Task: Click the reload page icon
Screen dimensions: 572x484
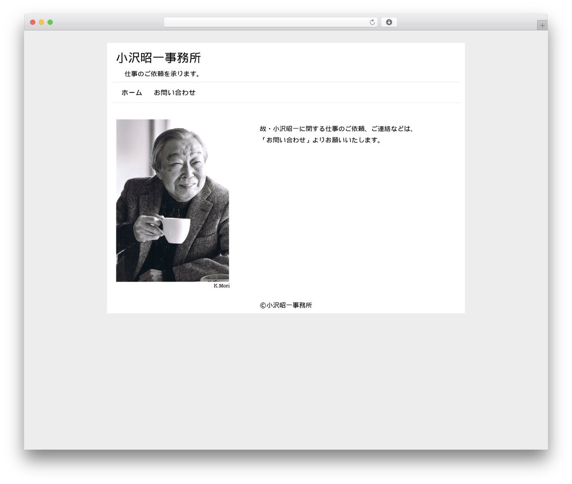Action: point(372,22)
